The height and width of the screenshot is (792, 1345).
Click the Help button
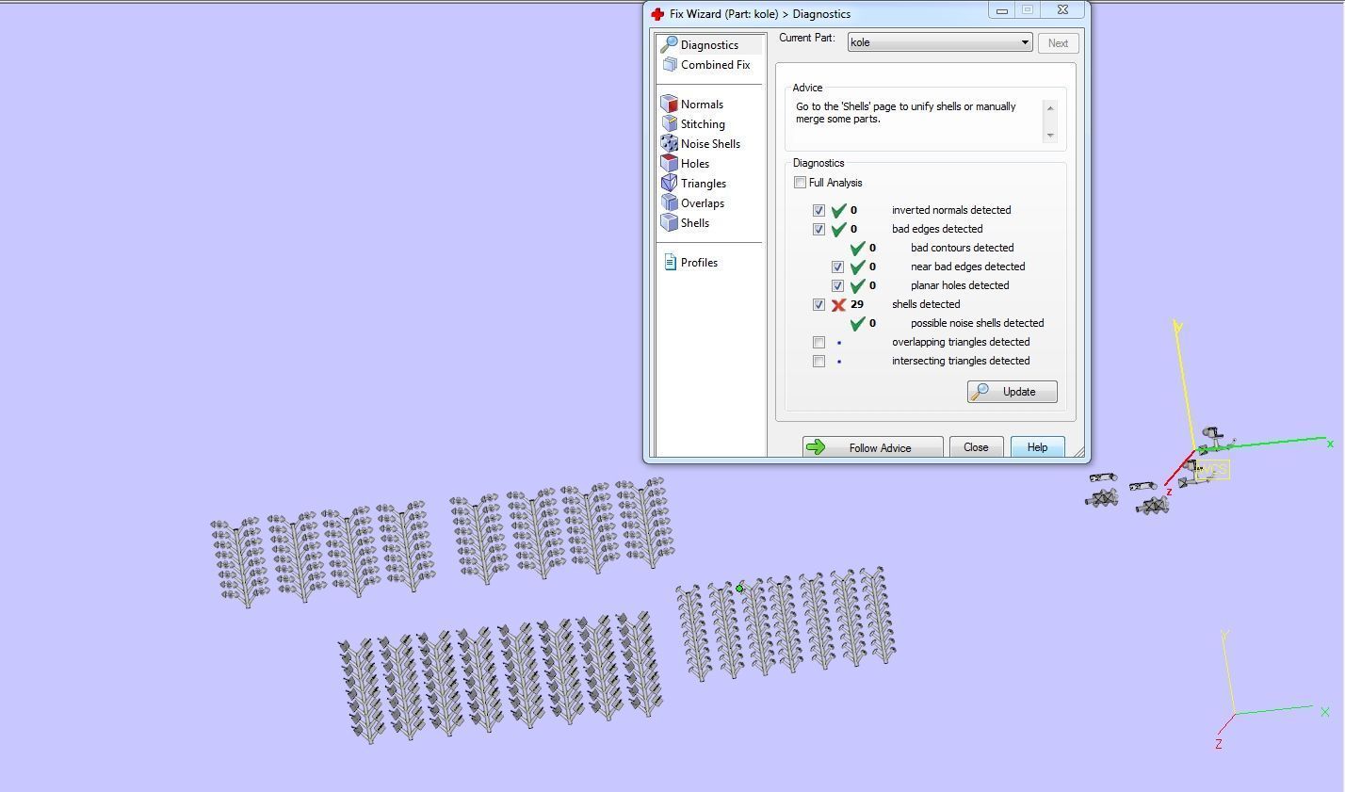pos(1037,447)
